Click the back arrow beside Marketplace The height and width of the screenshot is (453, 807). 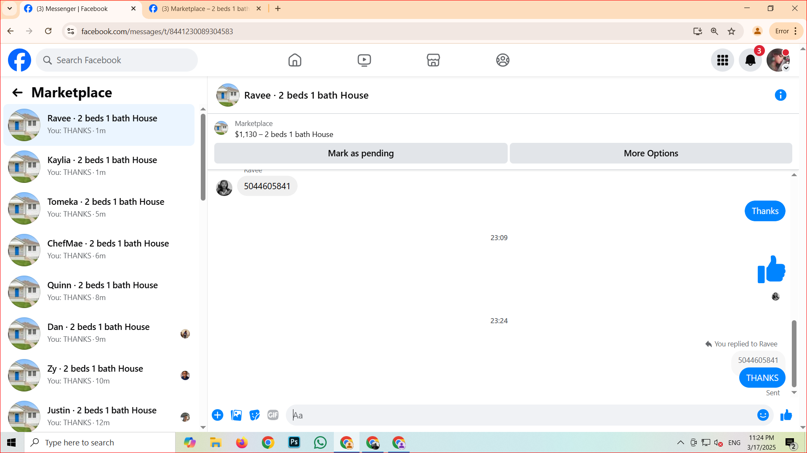click(x=17, y=93)
